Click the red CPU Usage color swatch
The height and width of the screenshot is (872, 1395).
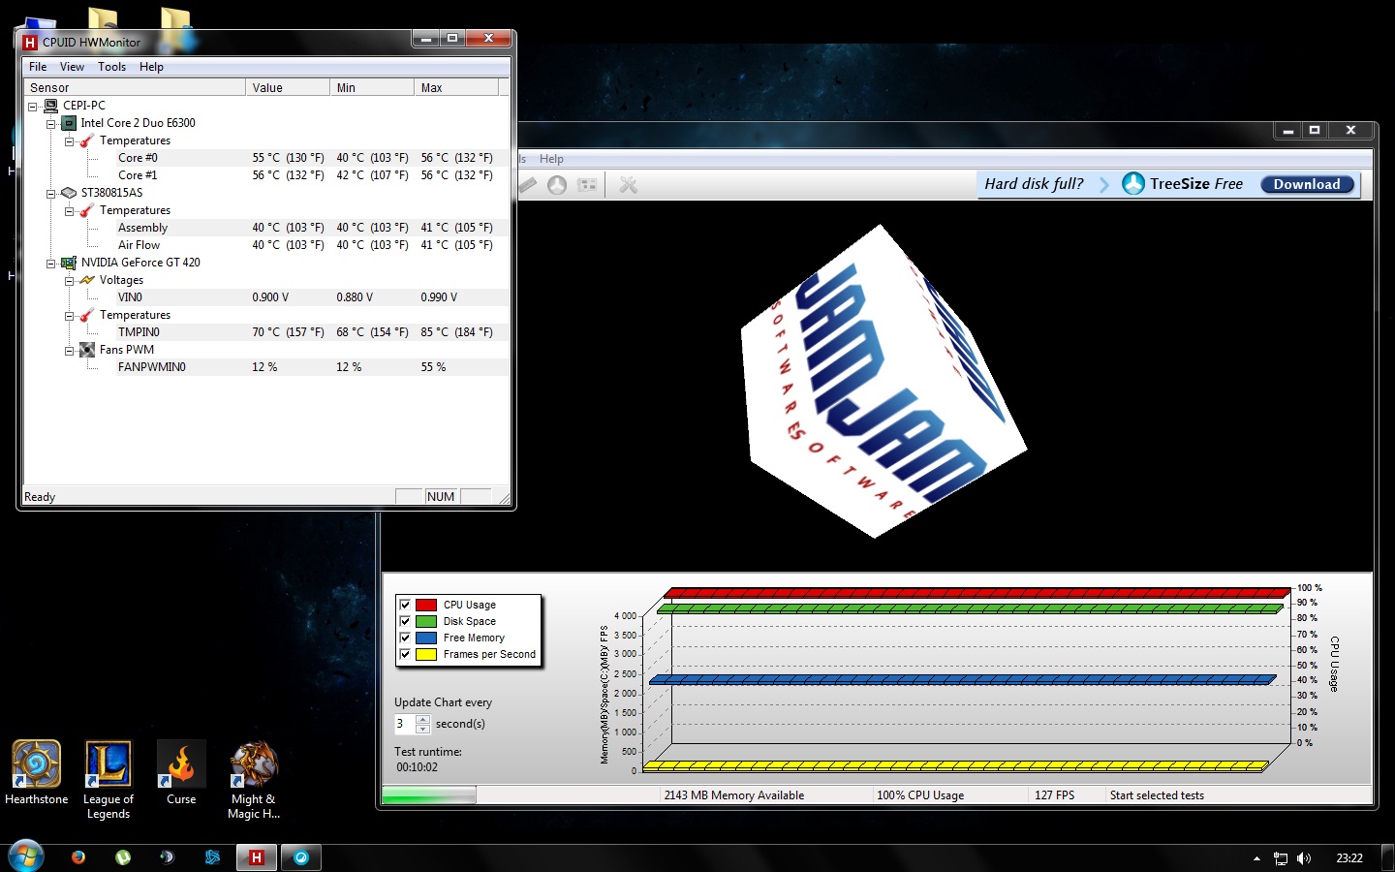tap(426, 605)
